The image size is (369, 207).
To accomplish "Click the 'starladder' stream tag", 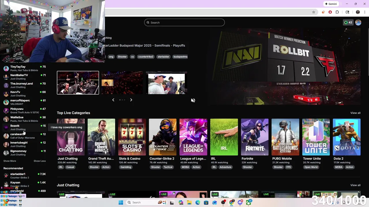I will pos(163,57).
